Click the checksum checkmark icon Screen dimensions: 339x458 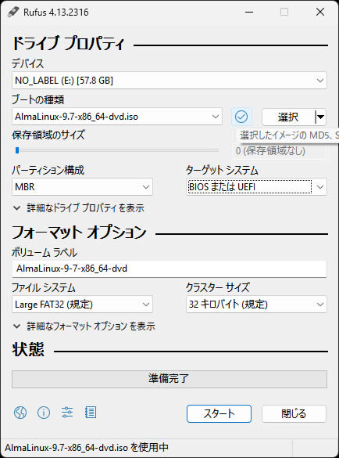(241, 117)
